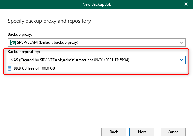The width and height of the screenshot is (193, 139).
Task: Click the Veeam server icon in proxy field
Action: pyautogui.click(x=13, y=42)
